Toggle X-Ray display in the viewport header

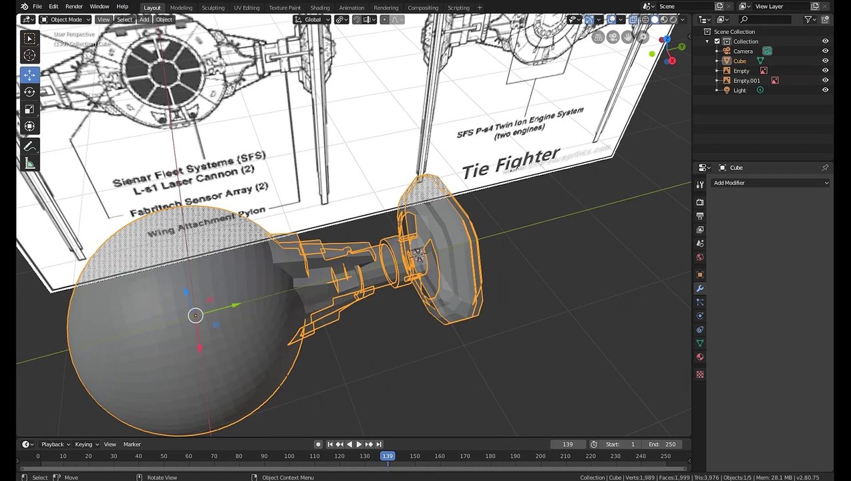633,19
